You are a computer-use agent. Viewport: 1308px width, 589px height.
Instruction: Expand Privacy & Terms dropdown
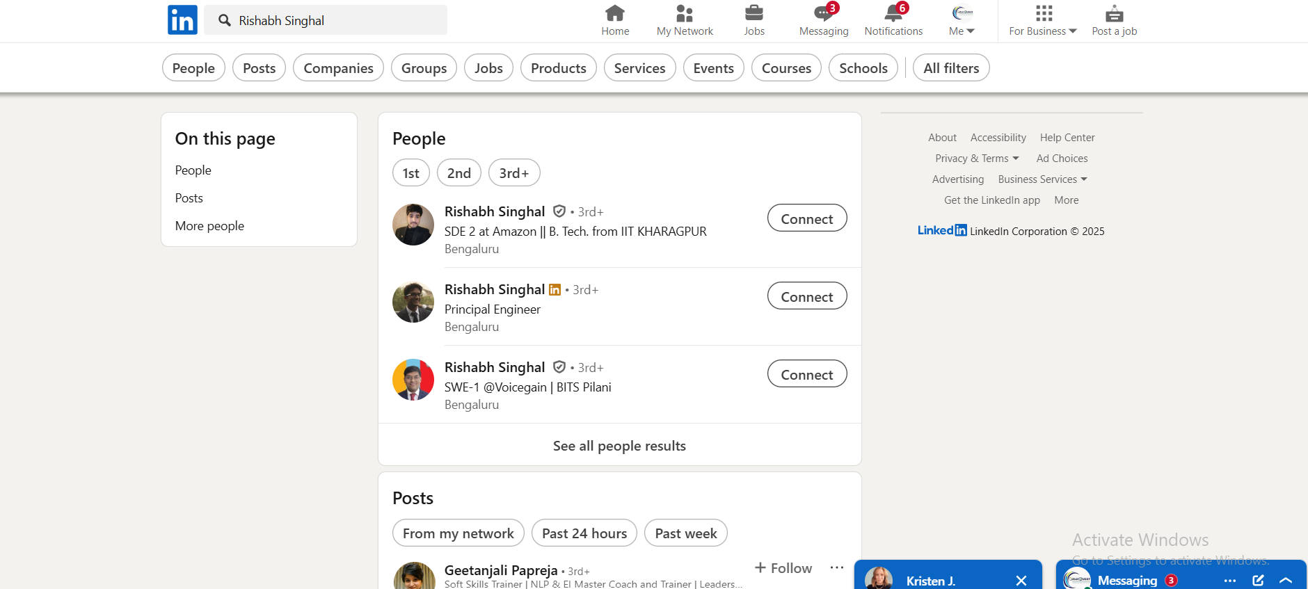pyautogui.click(x=977, y=159)
